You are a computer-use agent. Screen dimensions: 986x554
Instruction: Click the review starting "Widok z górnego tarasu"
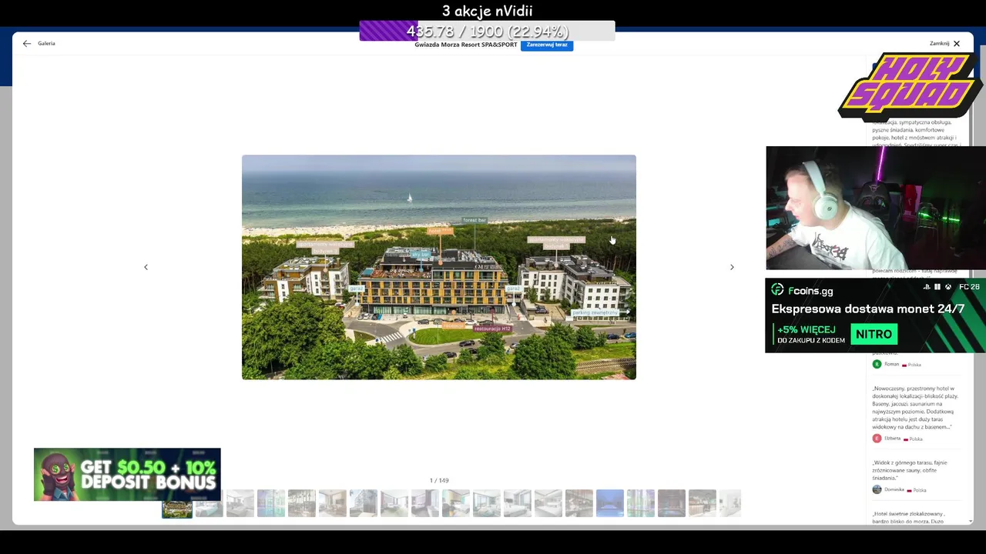tap(911, 470)
